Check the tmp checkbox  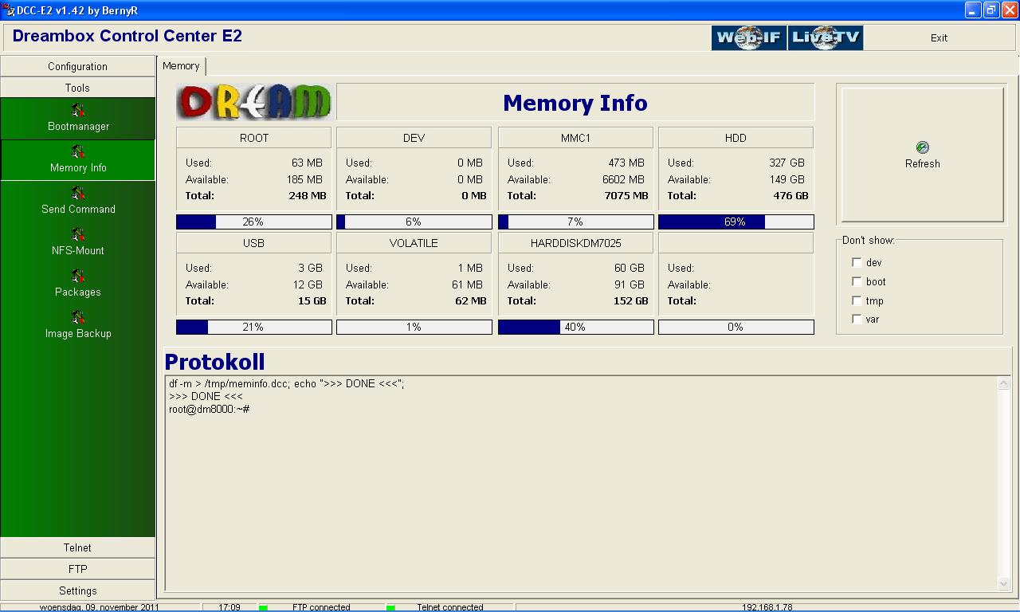[x=857, y=300]
